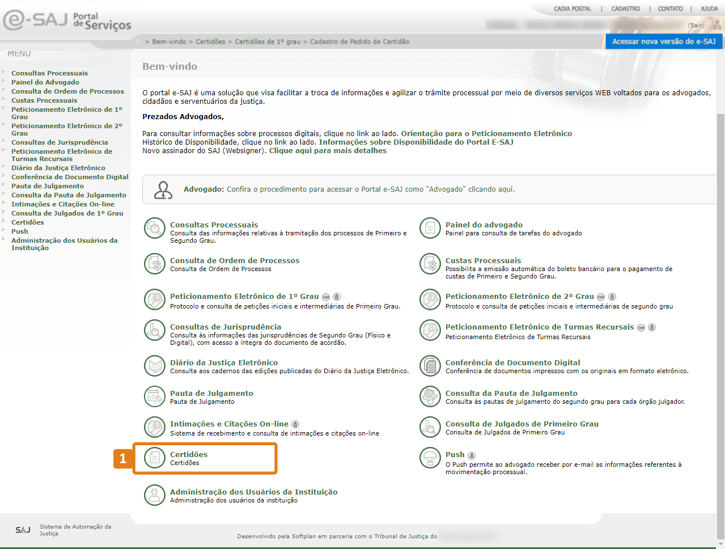Click the Certidões breadcrumb link

click(210, 42)
